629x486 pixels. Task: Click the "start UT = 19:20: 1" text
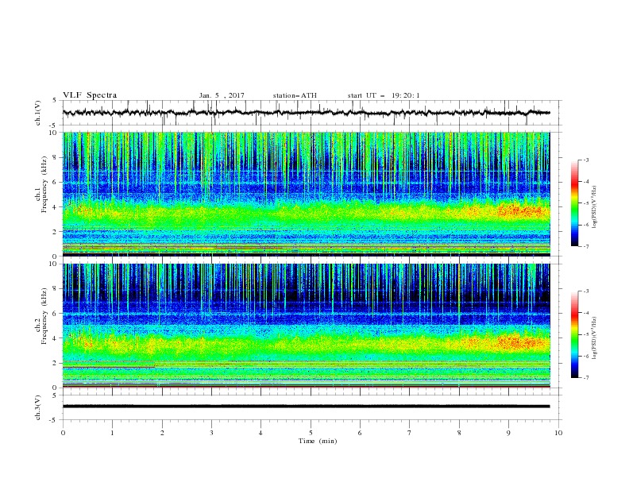[384, 95]
